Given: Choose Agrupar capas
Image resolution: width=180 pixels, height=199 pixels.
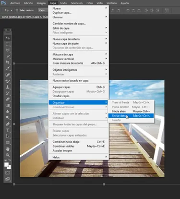Looking at the screenshot, I should (x=78, y=87).
